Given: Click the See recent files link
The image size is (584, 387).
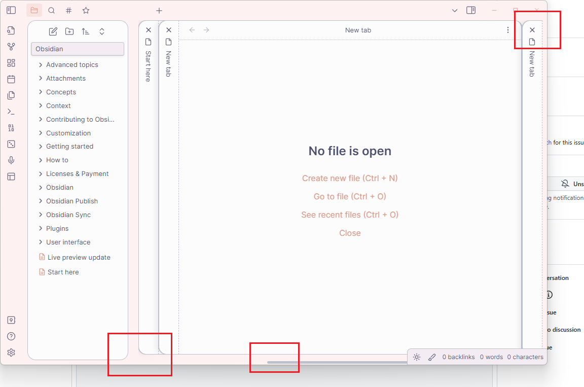Looking at the screenshot, I should (350, 215).
